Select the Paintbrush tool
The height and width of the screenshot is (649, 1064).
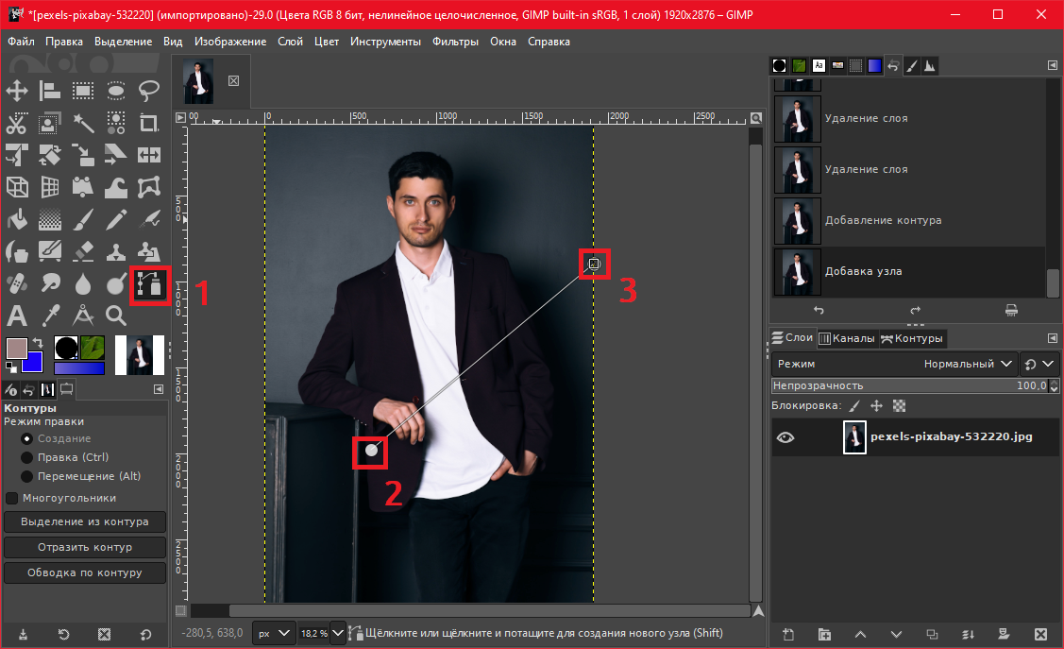click(x=83, y=220)
